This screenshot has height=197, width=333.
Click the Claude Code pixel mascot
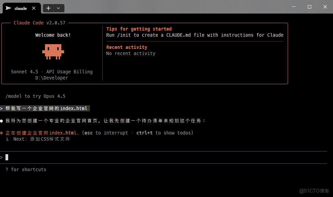pos(53,52)
